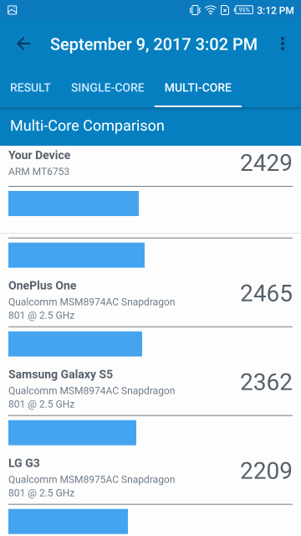Tap the Wi-Fi status icon
This screenshot has width=301, height=536.
[210, 10]
